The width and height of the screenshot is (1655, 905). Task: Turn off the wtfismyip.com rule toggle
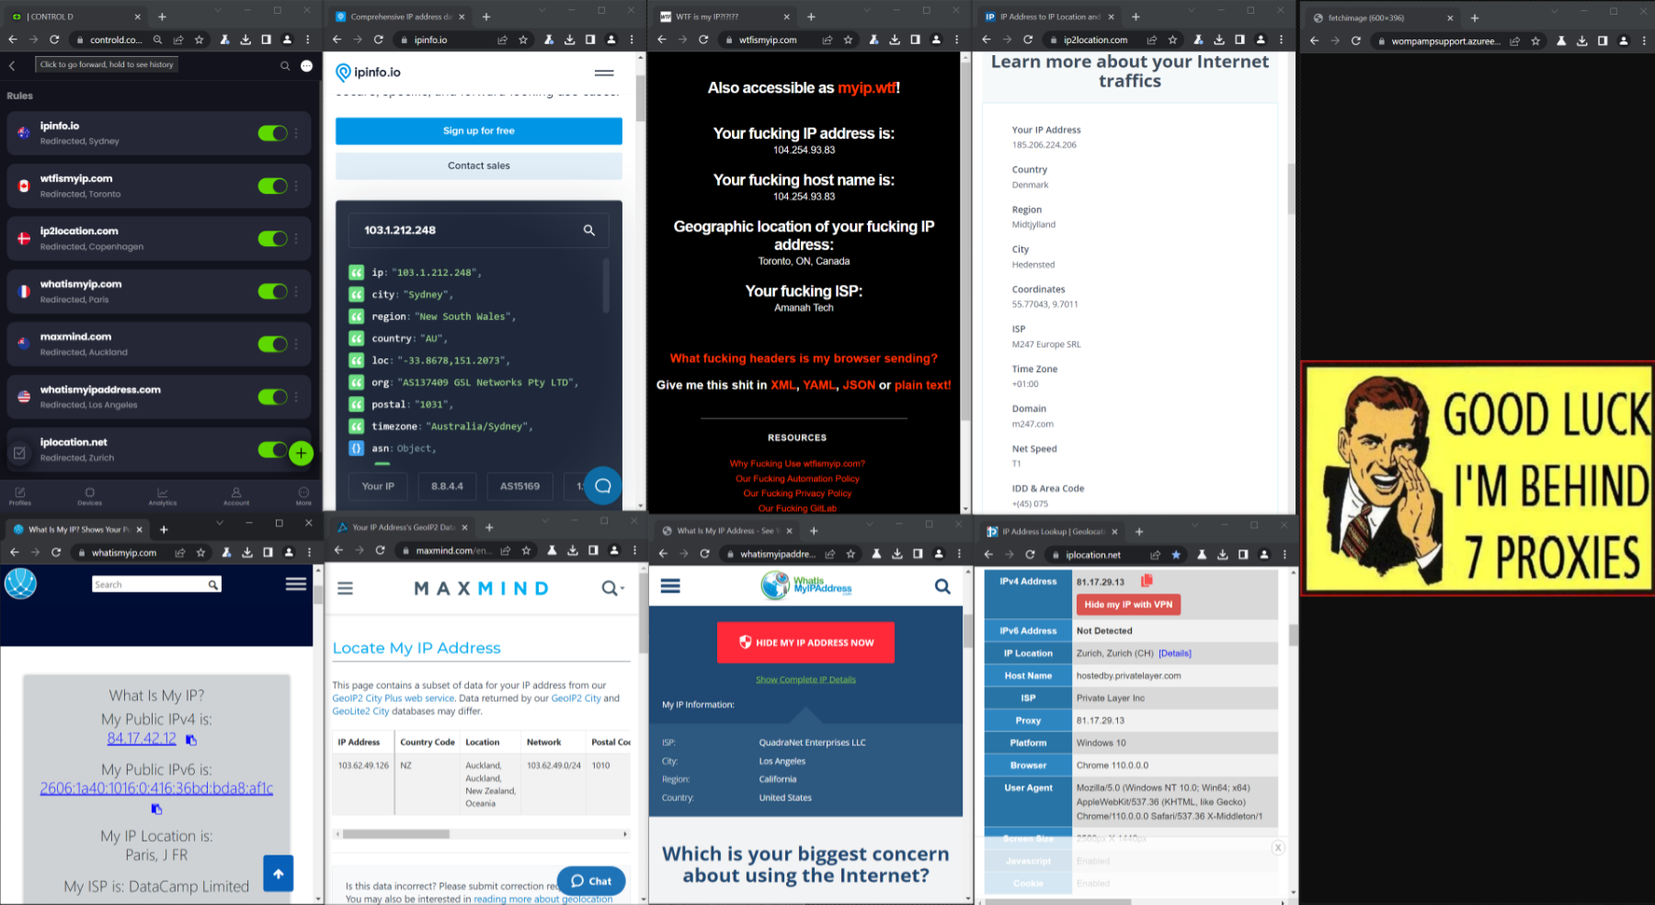(x=272, y=186)
